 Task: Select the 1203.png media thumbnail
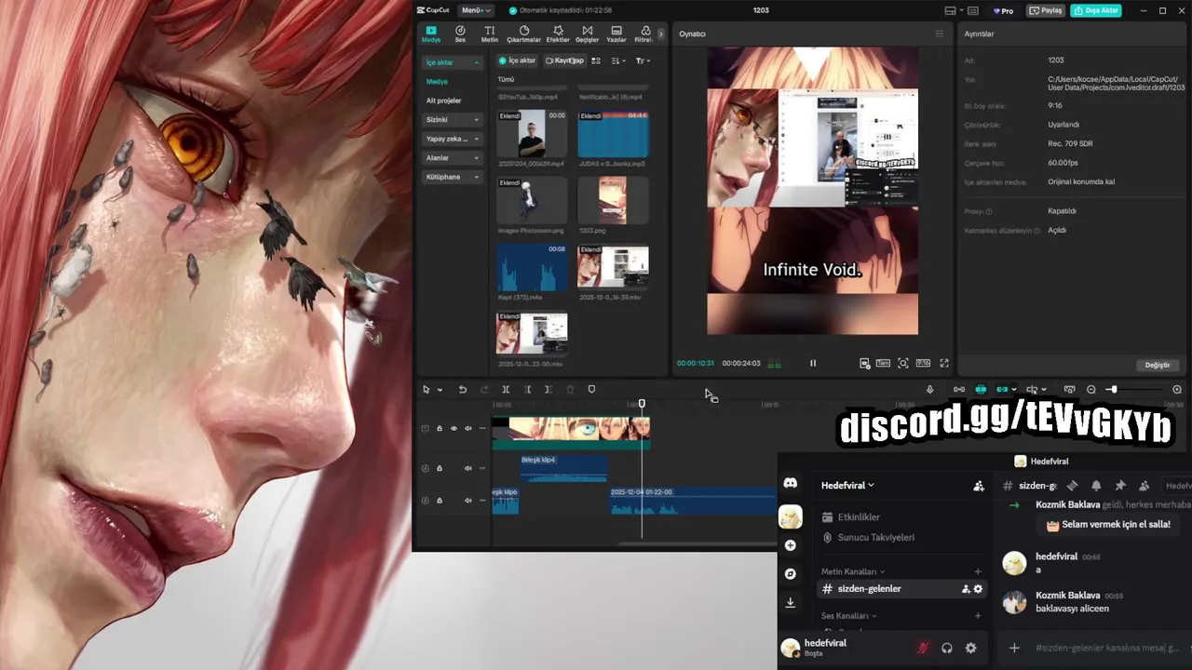tap(613, 201)
